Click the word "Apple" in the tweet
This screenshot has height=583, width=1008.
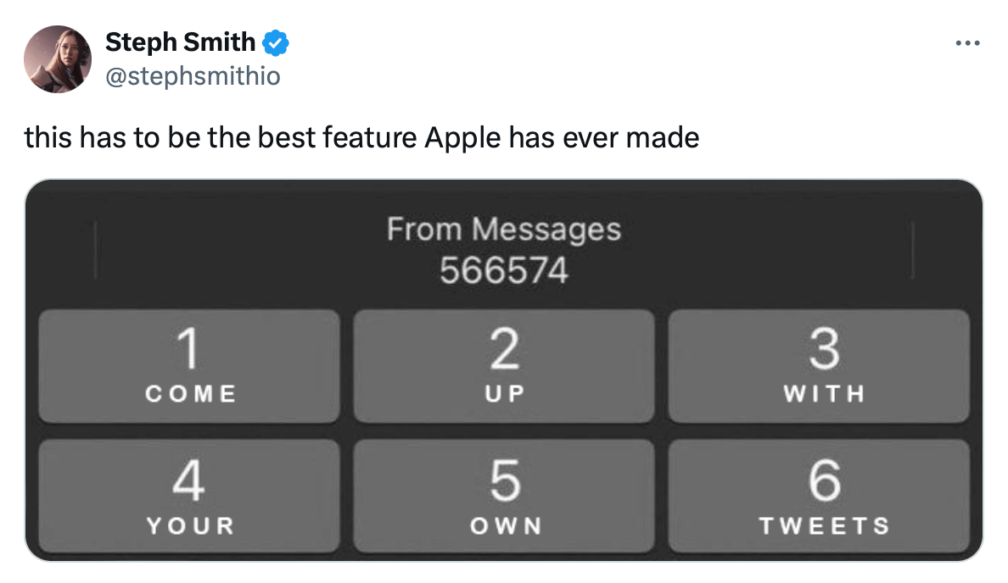click(x=462, y=137)
